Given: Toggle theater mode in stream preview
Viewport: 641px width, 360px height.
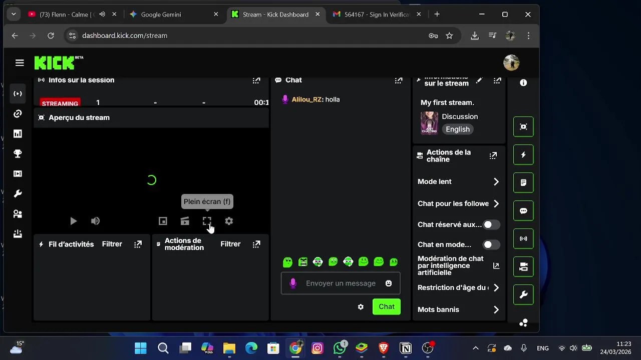Looking at the screenshot, I should click(185, 221).
